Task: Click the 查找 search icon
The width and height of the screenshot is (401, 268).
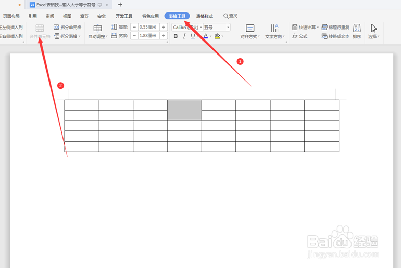Action: click(226, 16)
